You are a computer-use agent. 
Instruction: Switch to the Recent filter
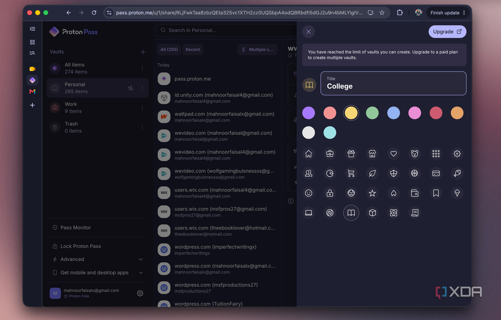193,49
